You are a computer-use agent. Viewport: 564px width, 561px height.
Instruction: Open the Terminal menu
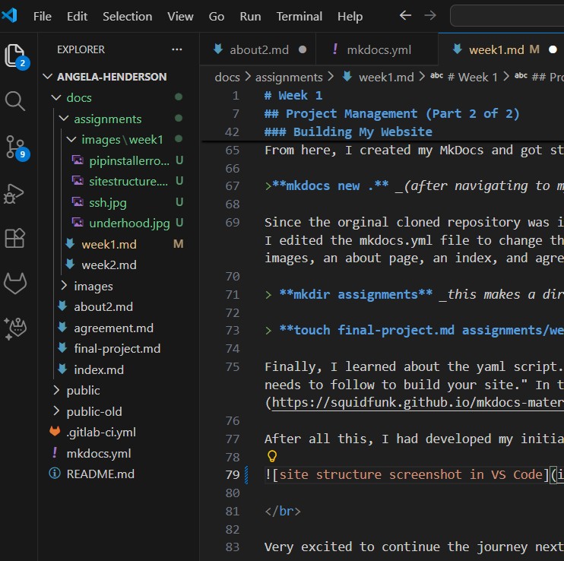tap(299, 16)
